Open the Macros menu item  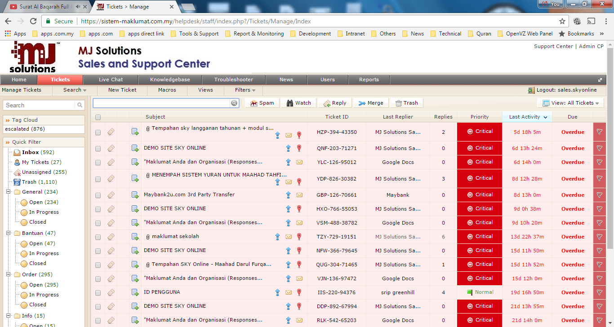pos(167,90)
